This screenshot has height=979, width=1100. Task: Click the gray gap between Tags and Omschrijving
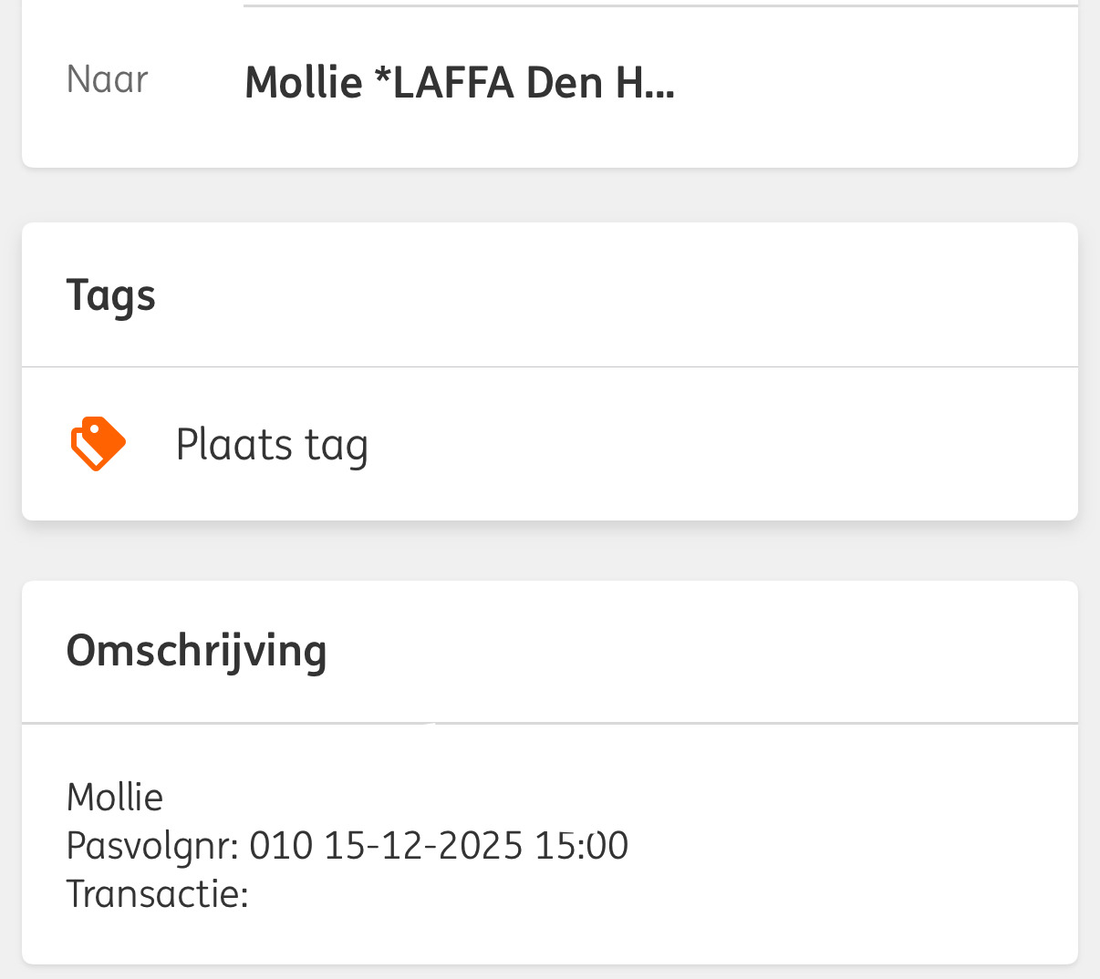tap(550, 551)
